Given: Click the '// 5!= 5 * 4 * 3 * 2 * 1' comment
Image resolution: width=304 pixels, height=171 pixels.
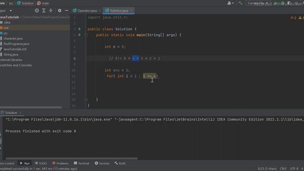Looking at the screenshot, I should 134,58.
